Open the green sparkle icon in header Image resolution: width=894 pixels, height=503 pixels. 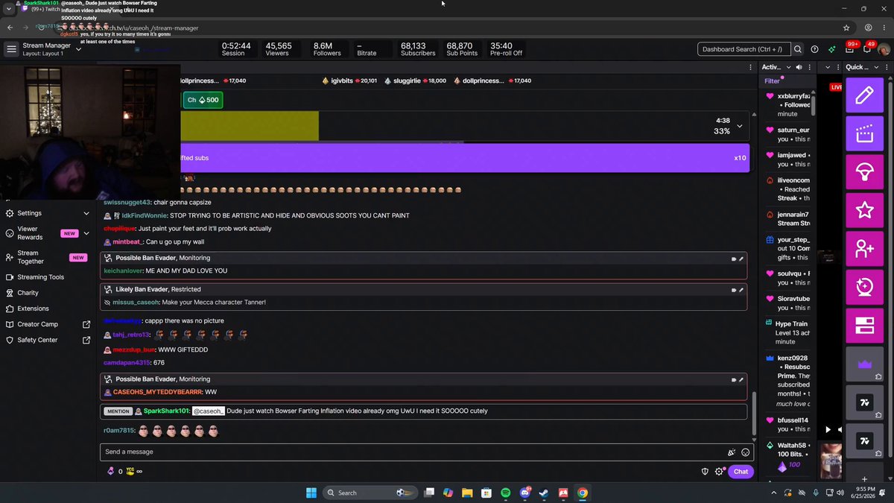[x=831, y=49]
